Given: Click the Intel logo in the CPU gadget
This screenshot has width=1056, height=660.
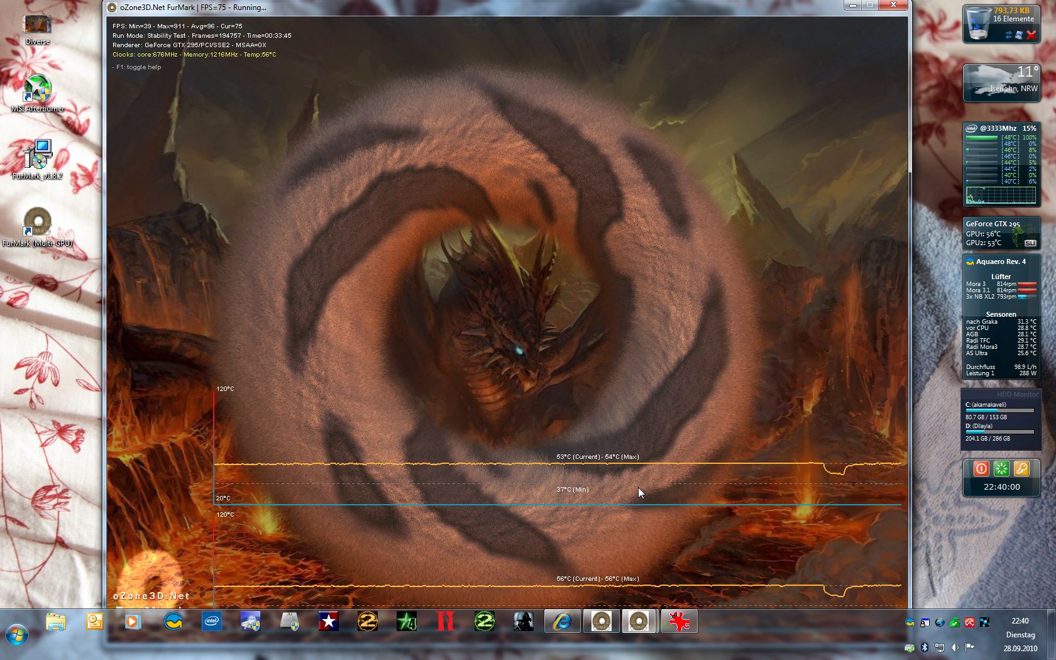Looking at the screenshot, I should (972, 128).
